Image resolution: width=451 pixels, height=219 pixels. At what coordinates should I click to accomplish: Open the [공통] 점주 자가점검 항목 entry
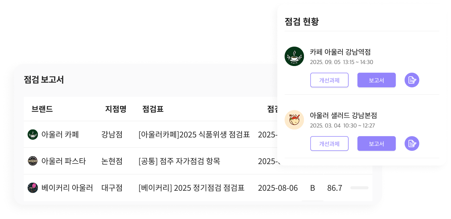(x=179, y=161)
